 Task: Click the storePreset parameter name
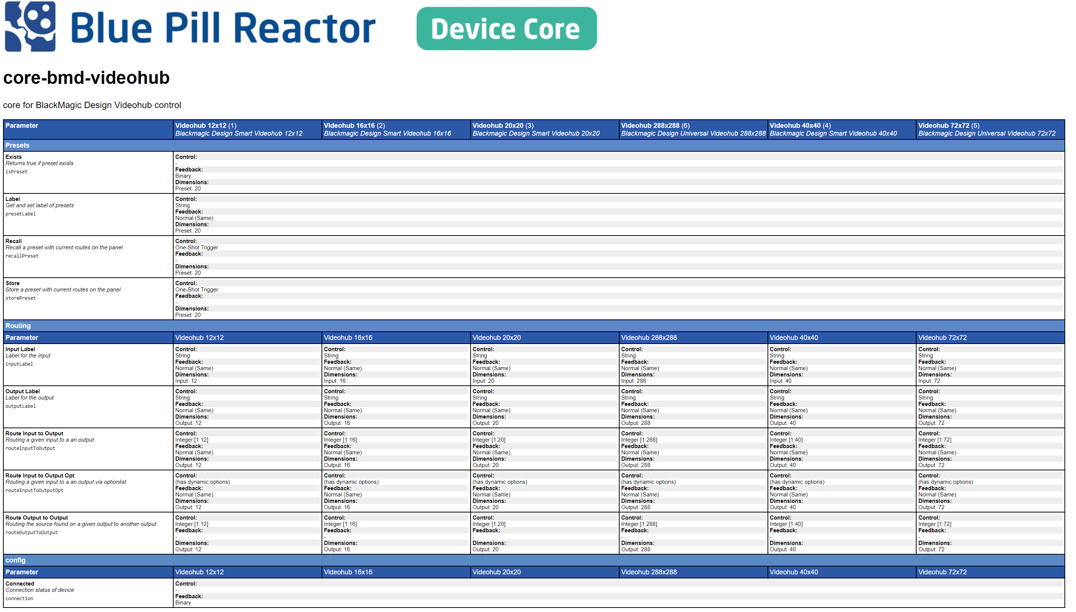tap(20, 298)
